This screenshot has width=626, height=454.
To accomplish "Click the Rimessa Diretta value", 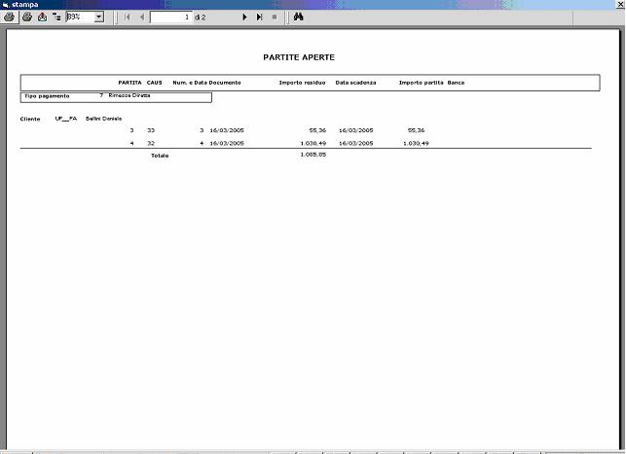I will click(x=129, y=95).
